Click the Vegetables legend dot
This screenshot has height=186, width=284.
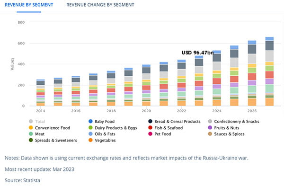90,140
